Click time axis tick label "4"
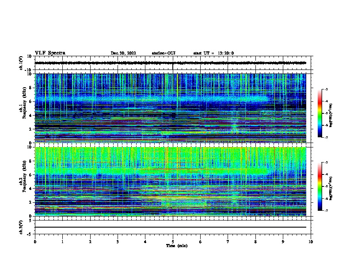 [x=145, y=242]
